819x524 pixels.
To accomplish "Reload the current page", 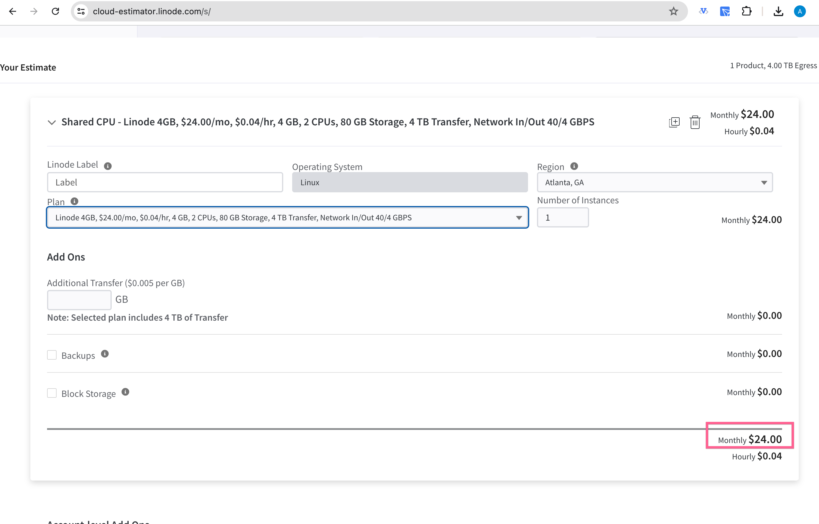I will 55,11.
